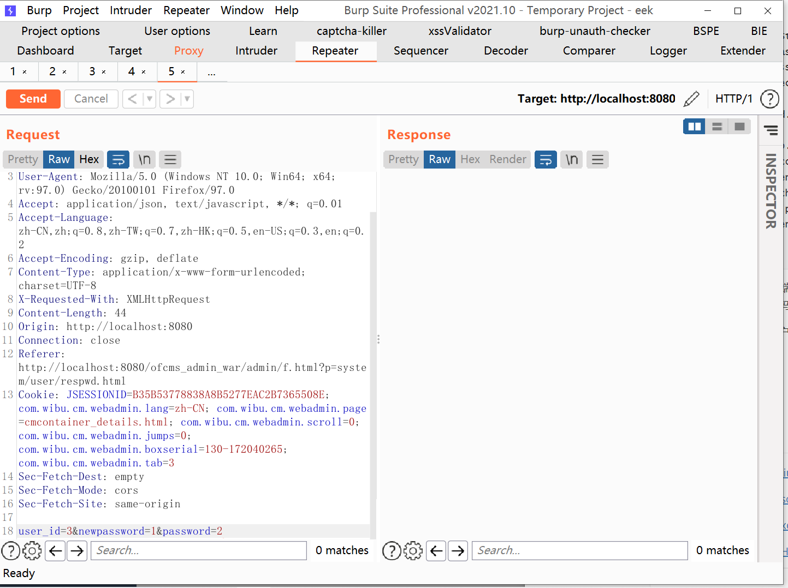The width and height of the screenshot is (788, 588).
Task: Close Repeater tab 3
Action: [104, 72]
